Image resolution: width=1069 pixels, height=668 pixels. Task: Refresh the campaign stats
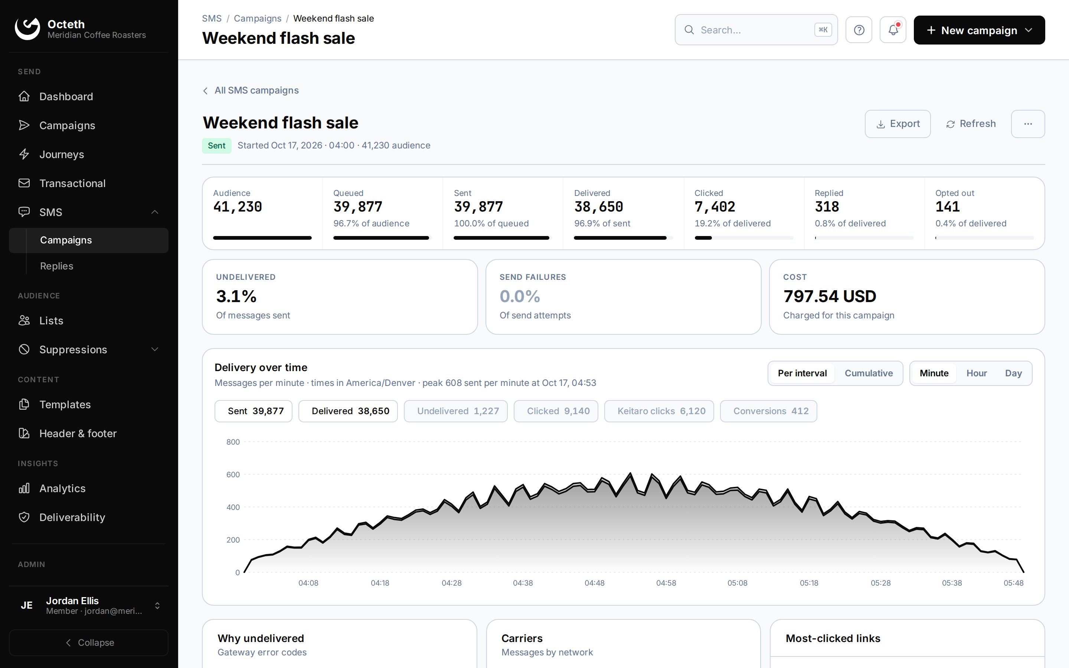[x=971, y=124]
